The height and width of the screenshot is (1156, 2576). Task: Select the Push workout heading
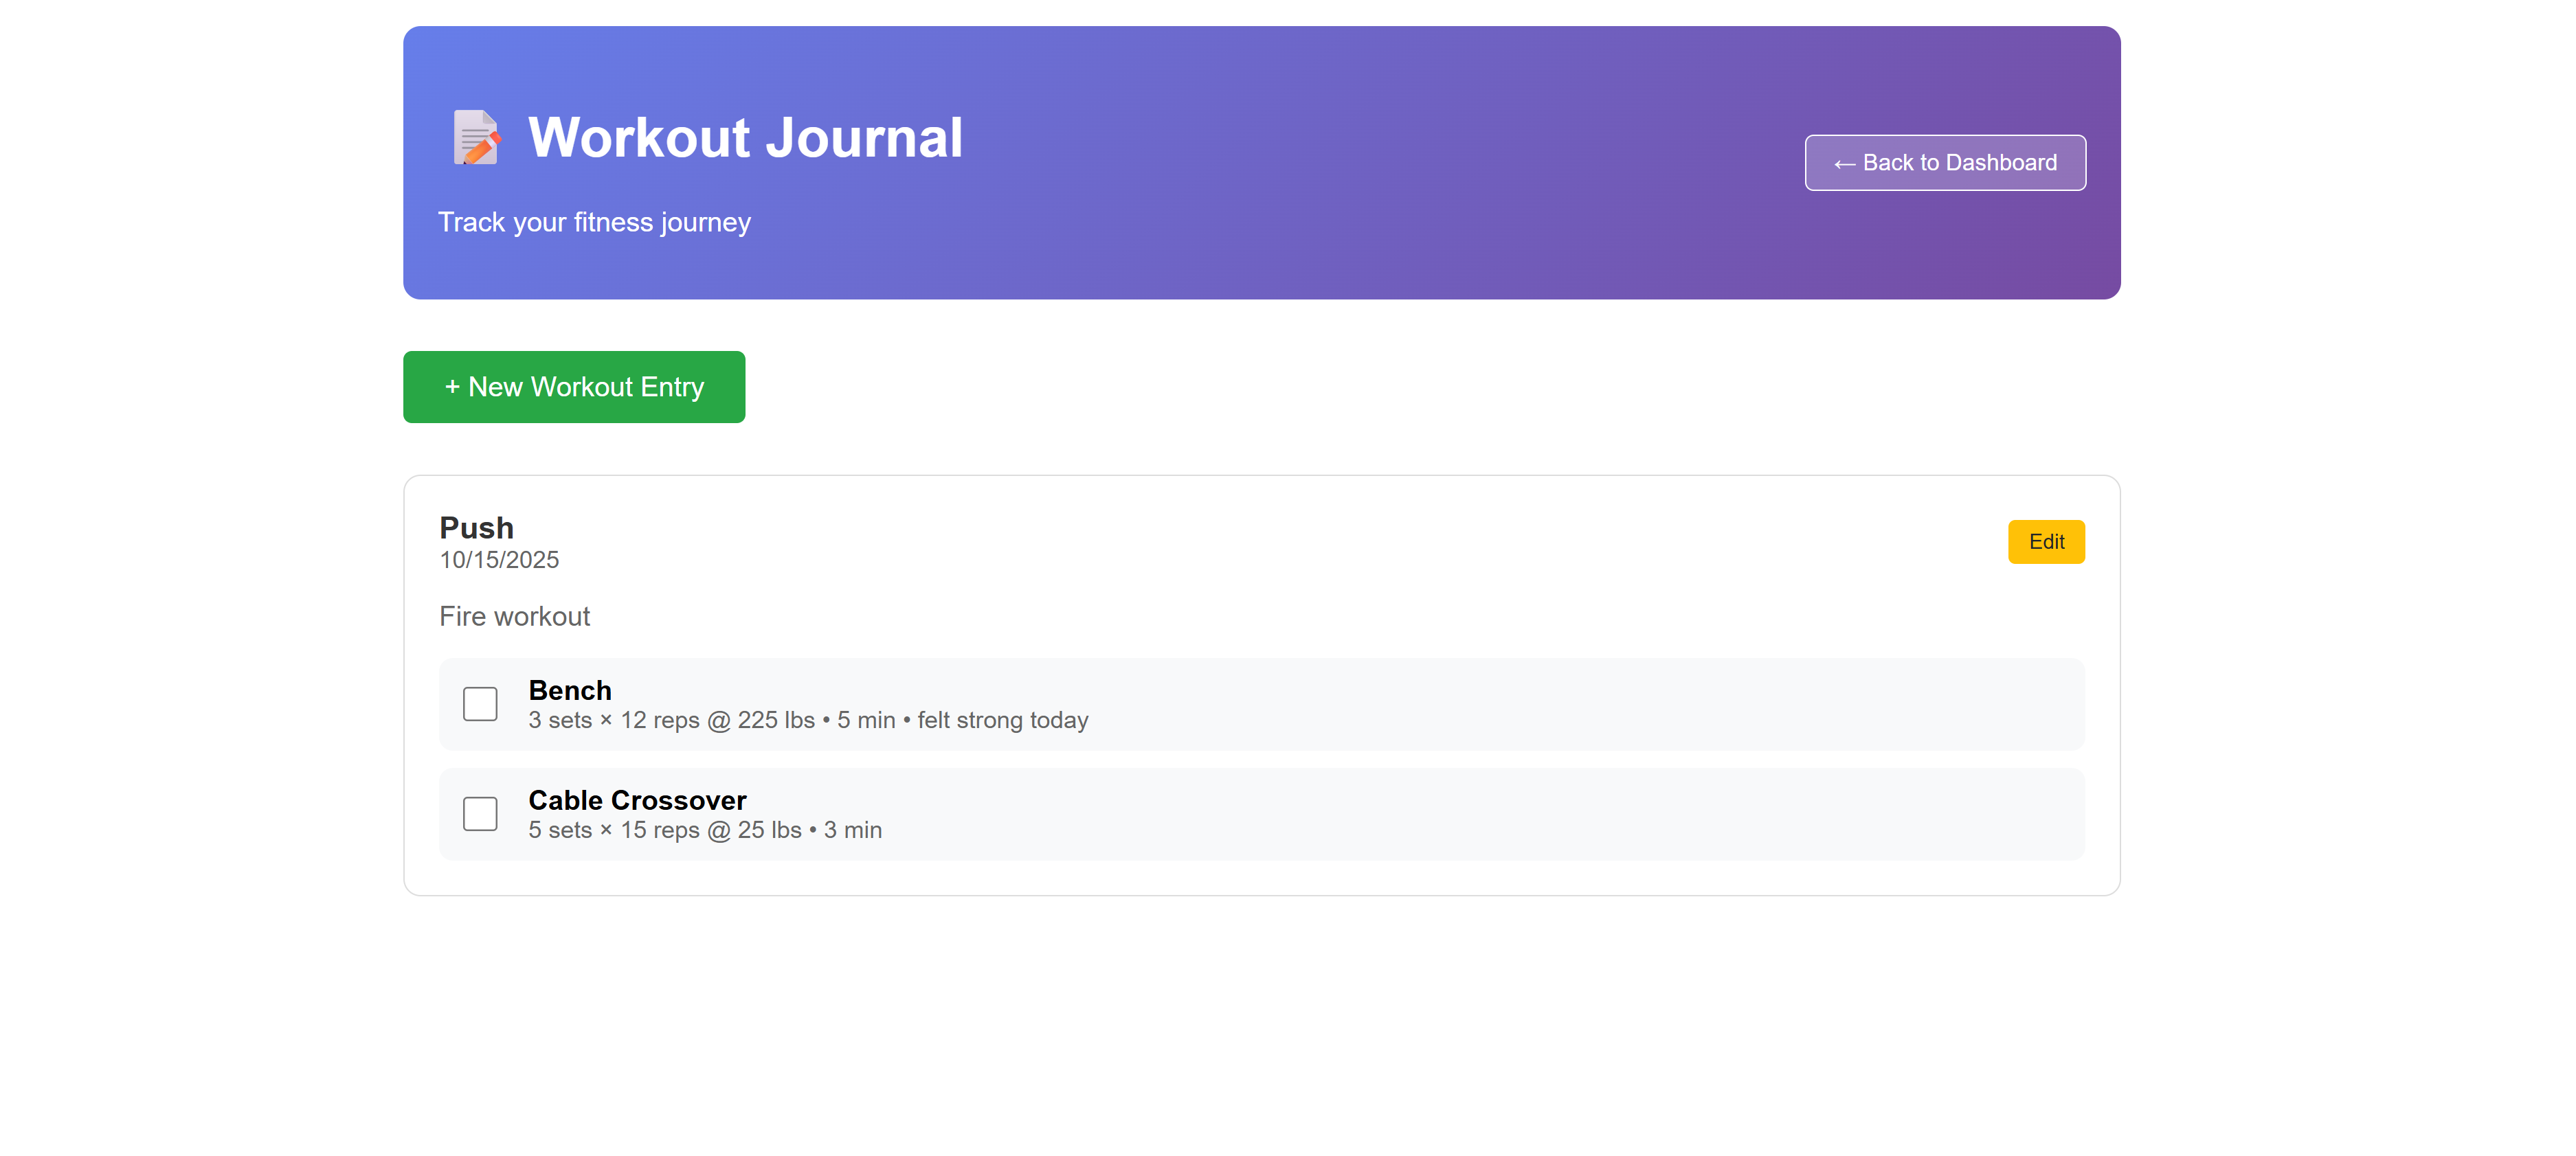476,528
